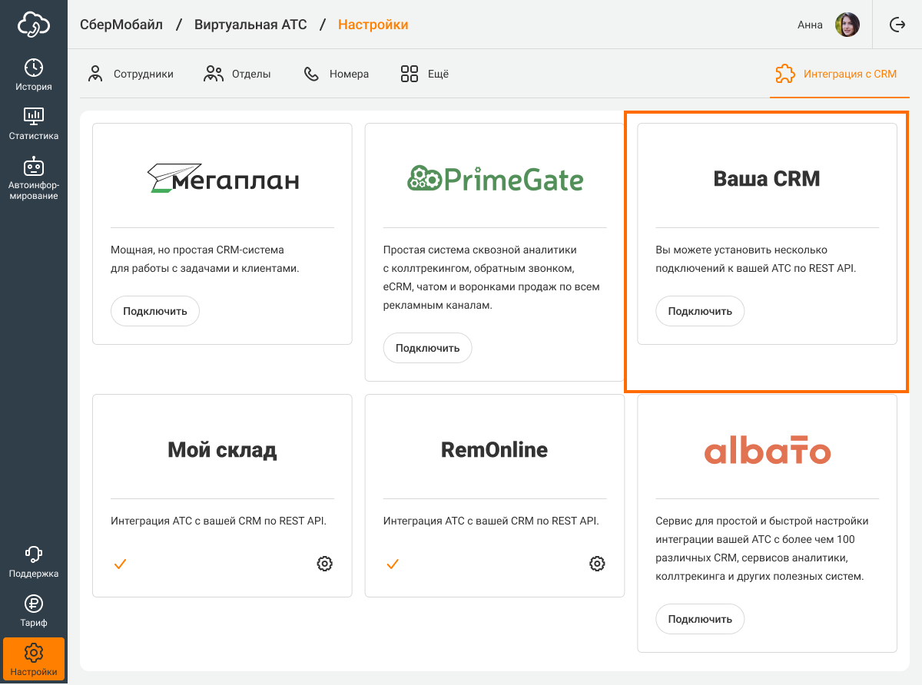Switch to the Отделы tab
The width and height of the screenshot is (922, 685).
tap(237, 74)
